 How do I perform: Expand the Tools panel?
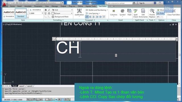[152, 20]
